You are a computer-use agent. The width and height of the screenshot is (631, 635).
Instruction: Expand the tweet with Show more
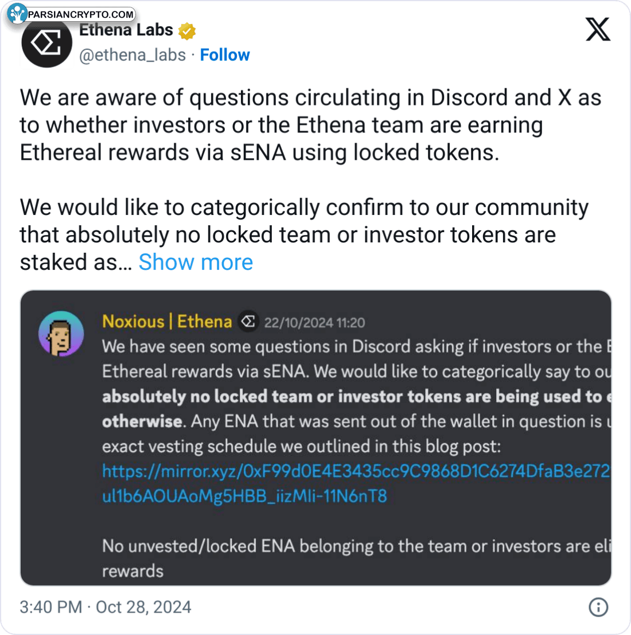196,262
